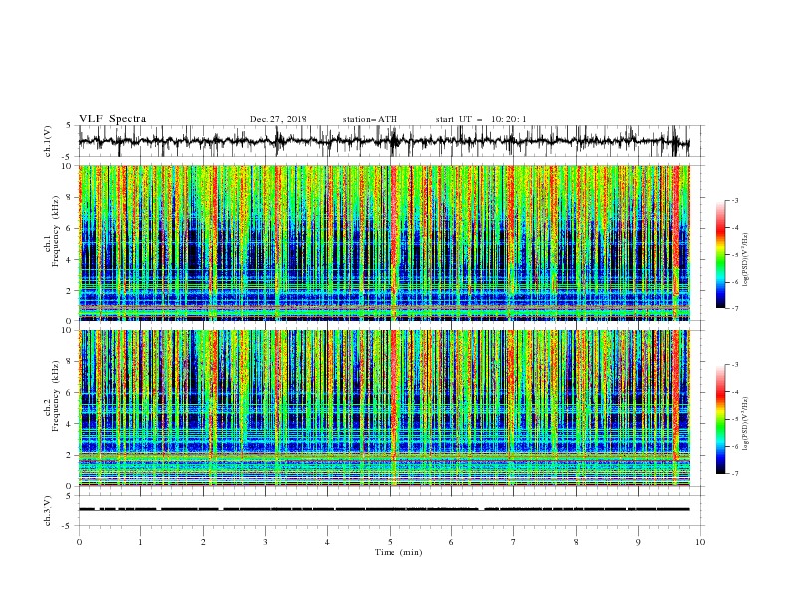Click the date 'Dec. 27, 2018'
The height and width of the screenshot is (609, 789).
(x=278, y=119)
